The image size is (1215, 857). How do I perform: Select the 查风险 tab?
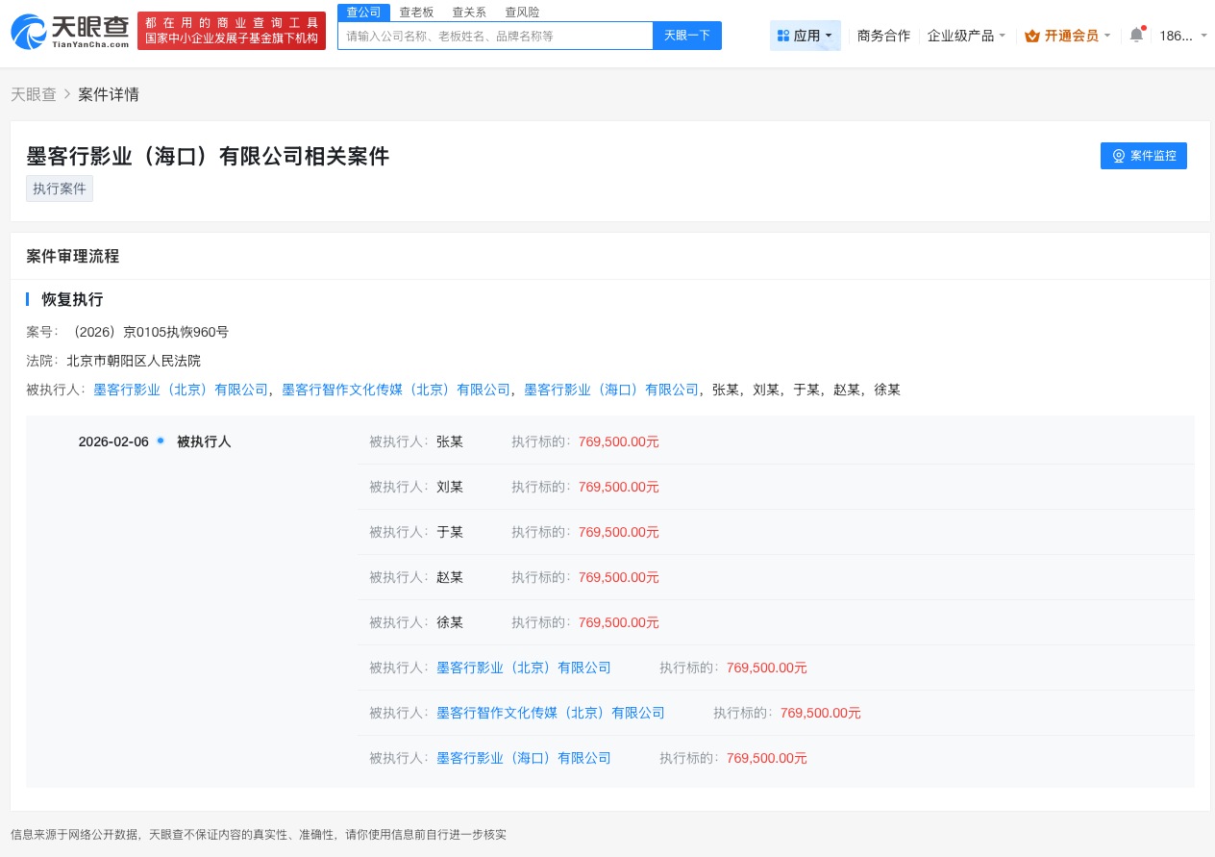(x=522, y=12)
